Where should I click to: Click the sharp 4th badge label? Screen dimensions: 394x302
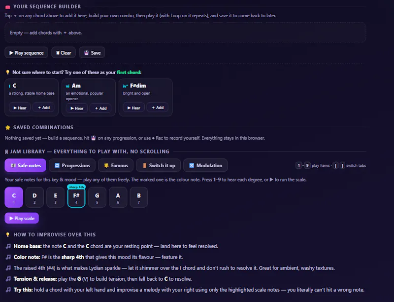[76, 187]
